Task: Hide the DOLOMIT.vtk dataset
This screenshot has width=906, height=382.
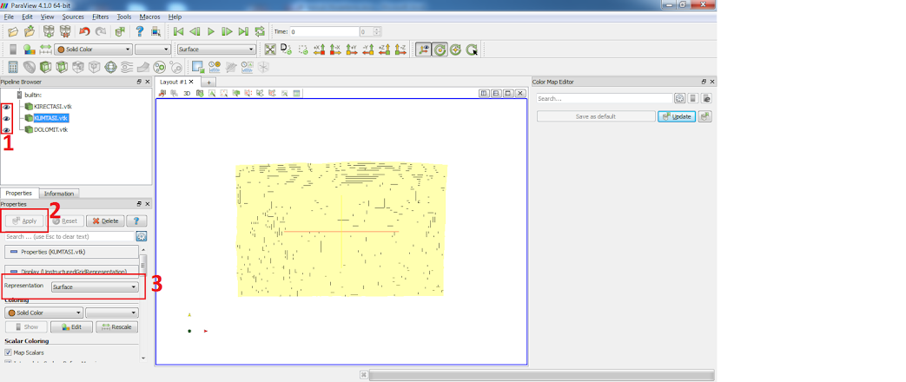Action: (6, 129)
